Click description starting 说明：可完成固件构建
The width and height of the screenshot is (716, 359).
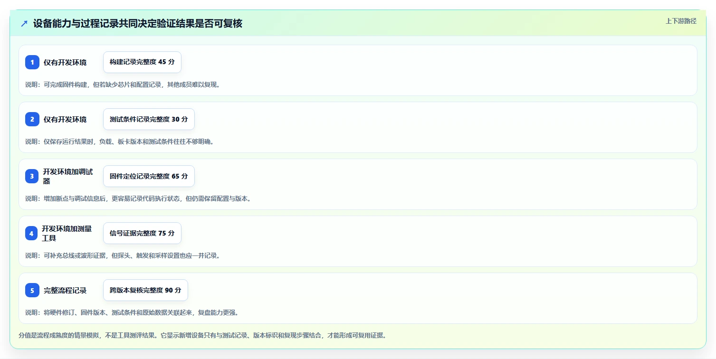coord(123,85)
